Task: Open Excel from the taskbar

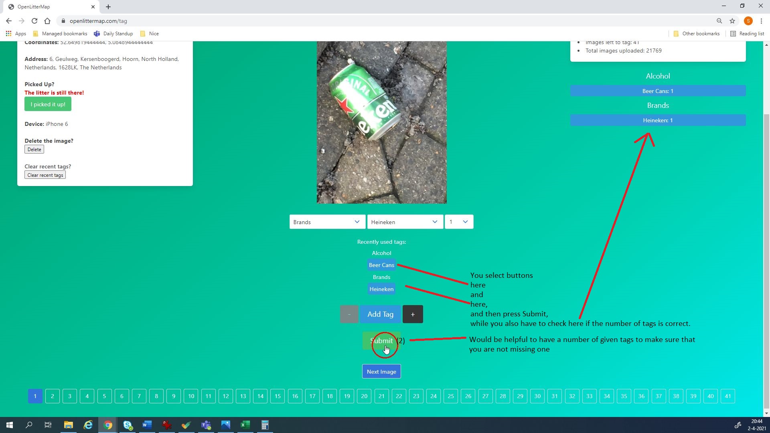Action: [245, 425]
